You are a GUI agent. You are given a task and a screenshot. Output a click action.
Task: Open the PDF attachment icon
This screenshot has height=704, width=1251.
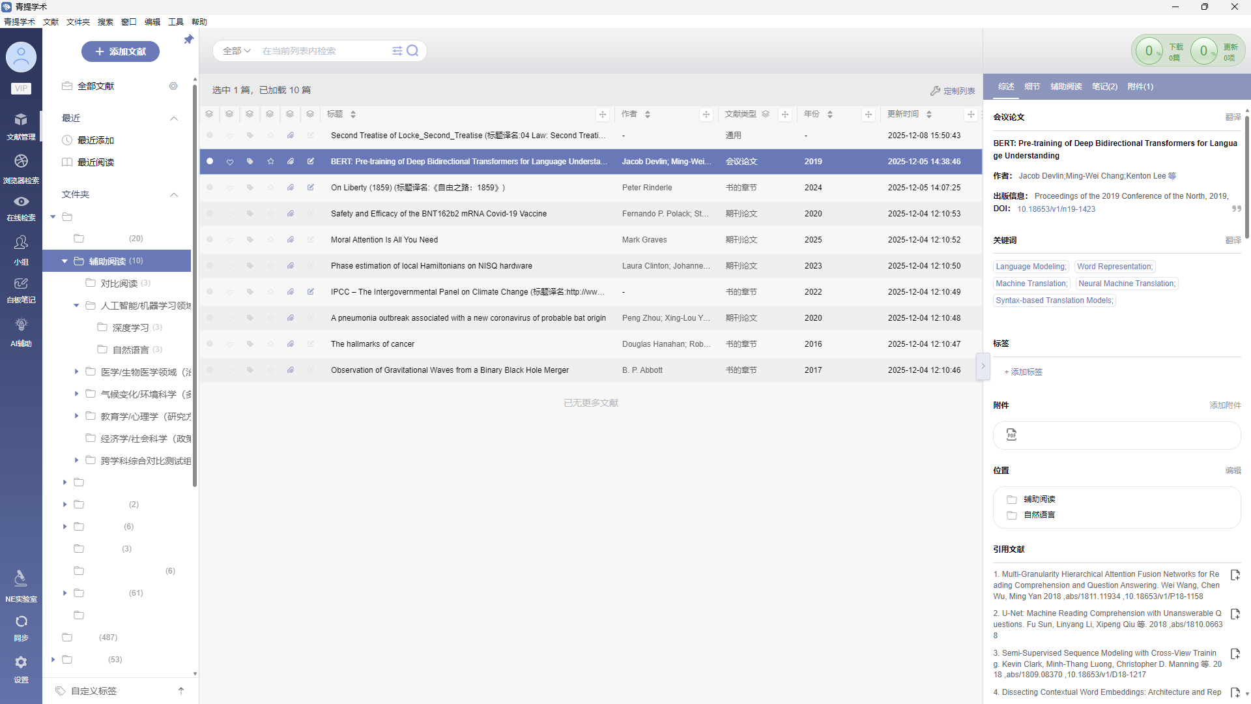pos(1011,435)
